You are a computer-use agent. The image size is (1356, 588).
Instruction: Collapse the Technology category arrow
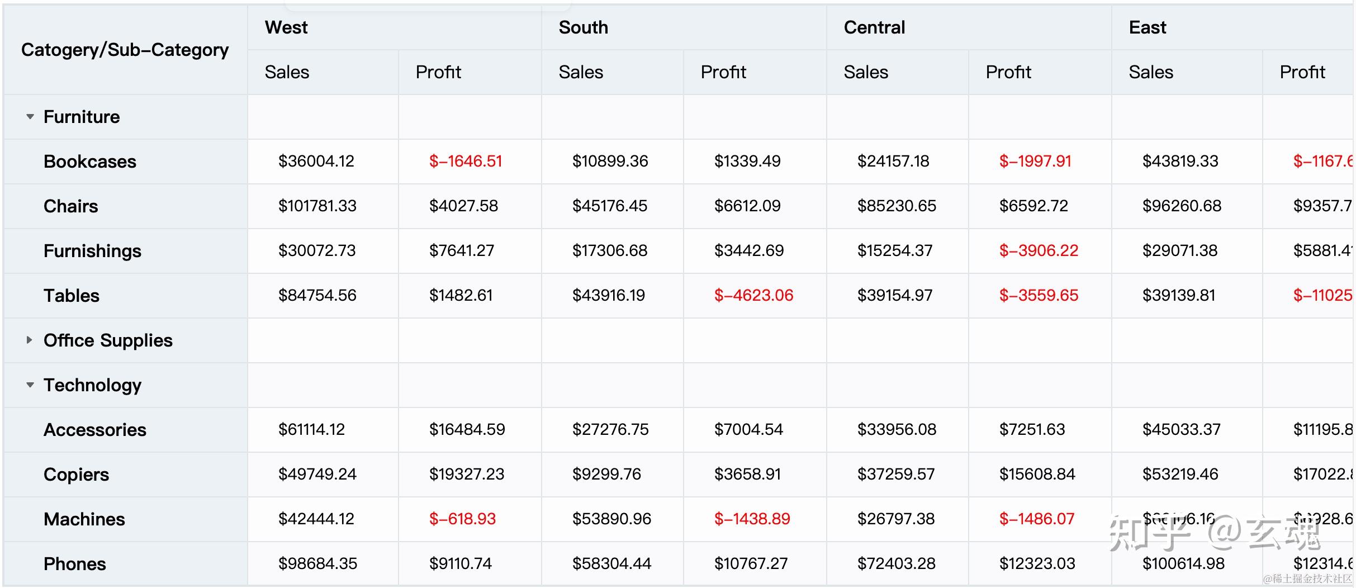pos(30,385)
